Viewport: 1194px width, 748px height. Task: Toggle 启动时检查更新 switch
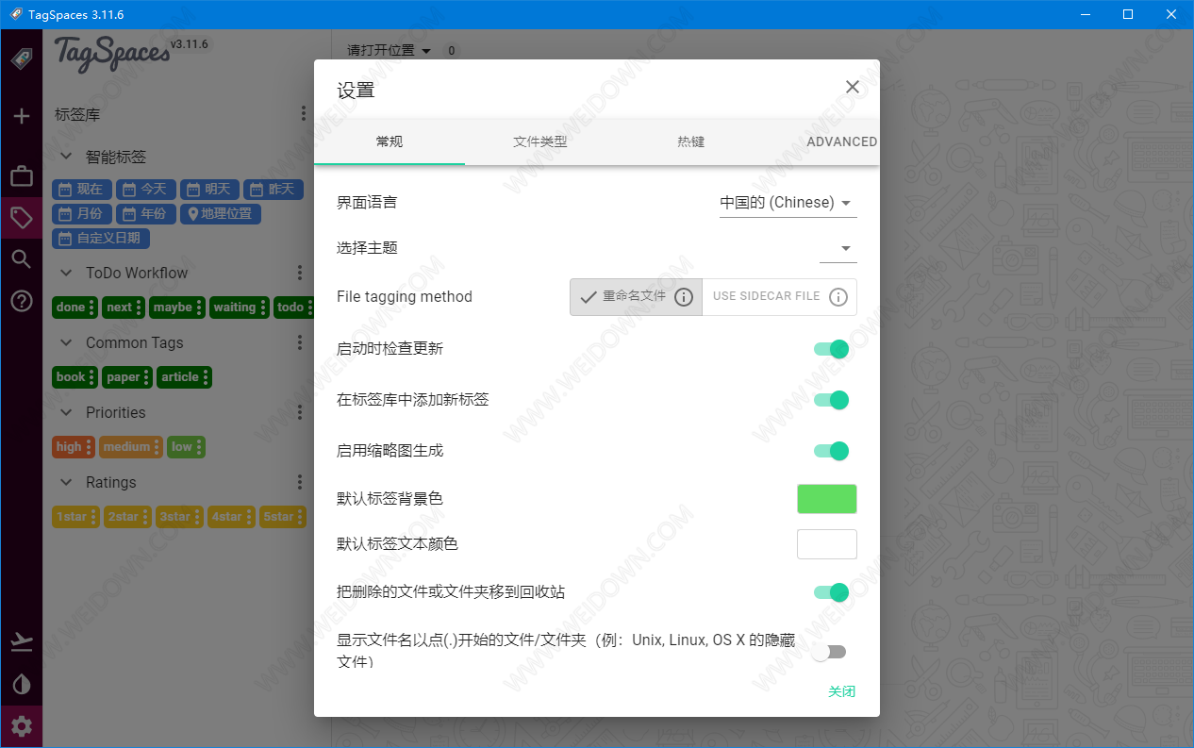(832, 349)
